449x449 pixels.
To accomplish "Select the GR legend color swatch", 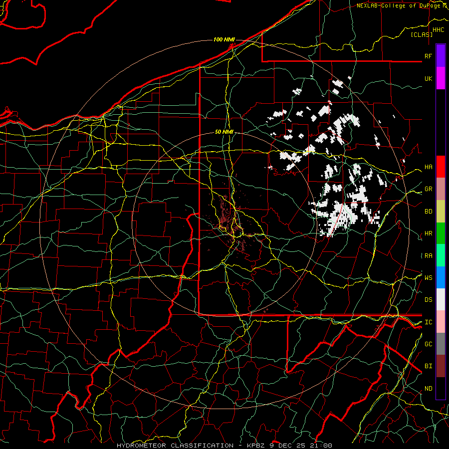I will pos(441,189).
